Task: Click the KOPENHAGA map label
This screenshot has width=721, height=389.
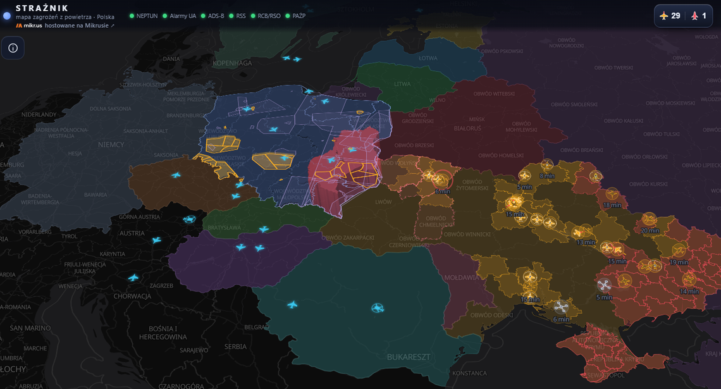Action: click(x=232, y=63)
